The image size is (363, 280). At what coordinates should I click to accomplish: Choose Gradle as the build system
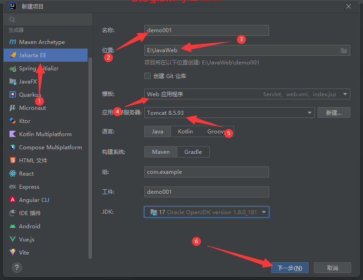[x=193, y=152]
